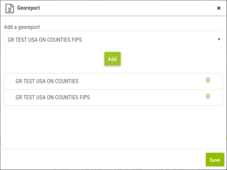227x170 pixels.
Task: Delete the GR TEST USA ON COUNTIES FIPS georeport
Action: (208, 96)
